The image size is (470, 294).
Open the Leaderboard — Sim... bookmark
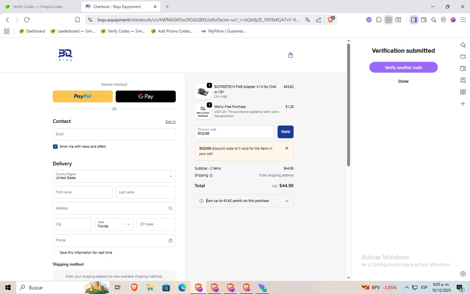(73, 31)
